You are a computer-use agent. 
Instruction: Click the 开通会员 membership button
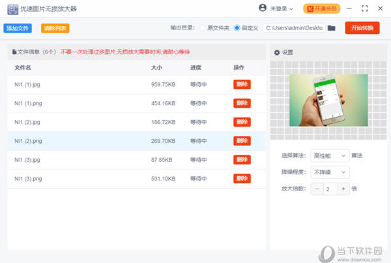pyautogui.click(x=322, y=8)
